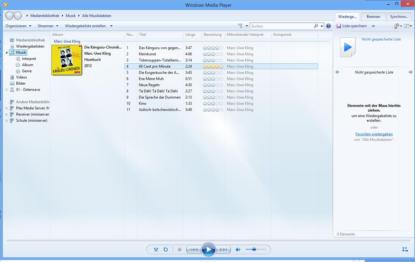Click the search magnifier icon
The image size is (415, 262).
click(316, 26)
